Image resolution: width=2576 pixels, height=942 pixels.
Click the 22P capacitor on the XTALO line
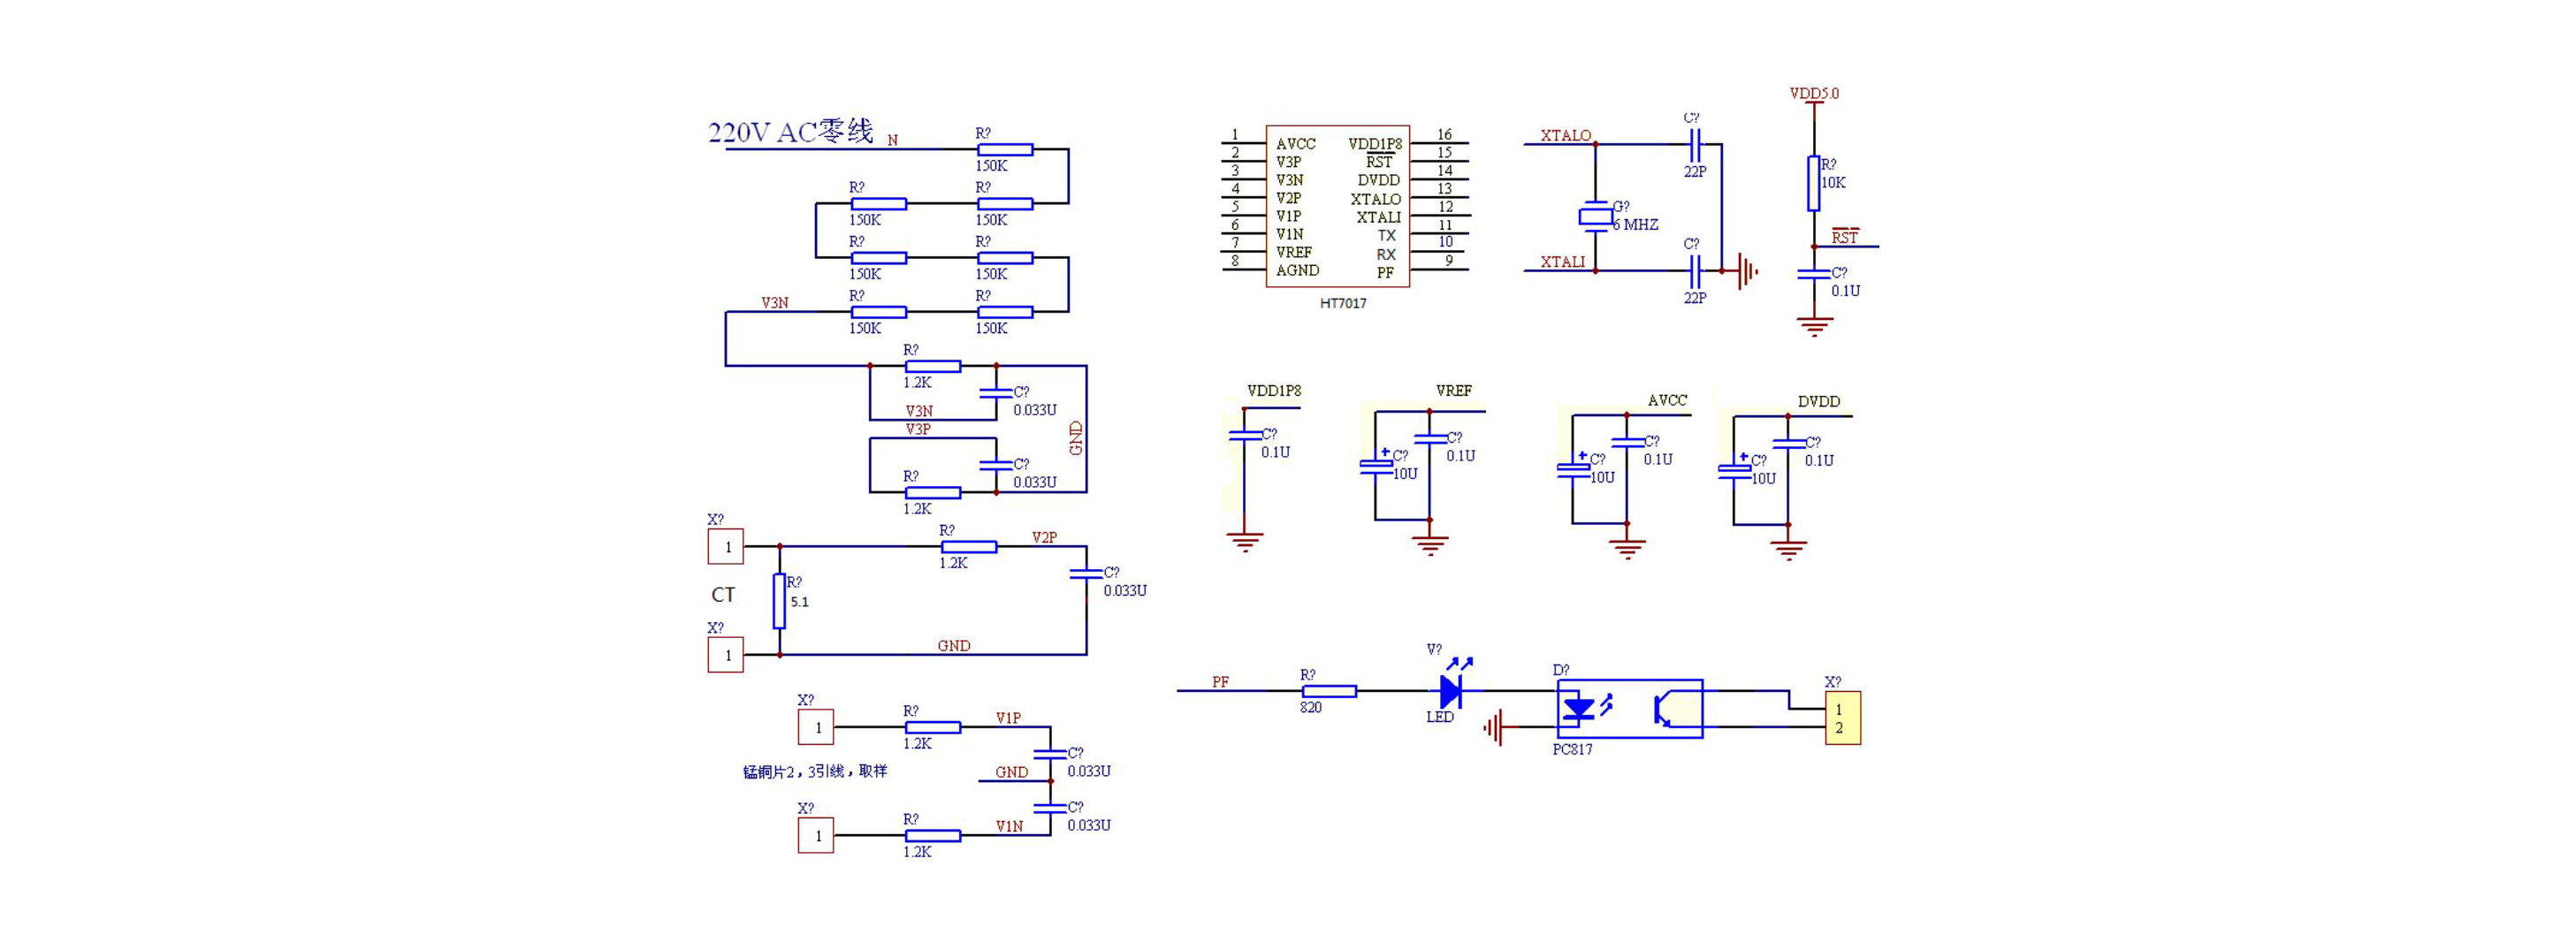tap(1695, 145)
